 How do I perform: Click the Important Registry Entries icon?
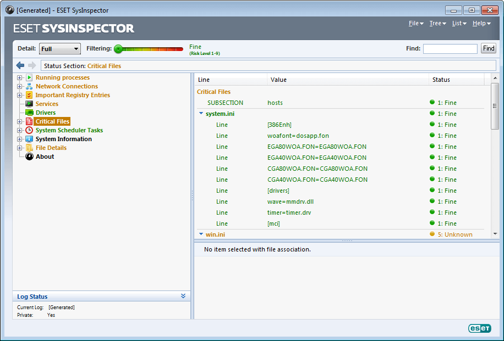tap(29, 95)
